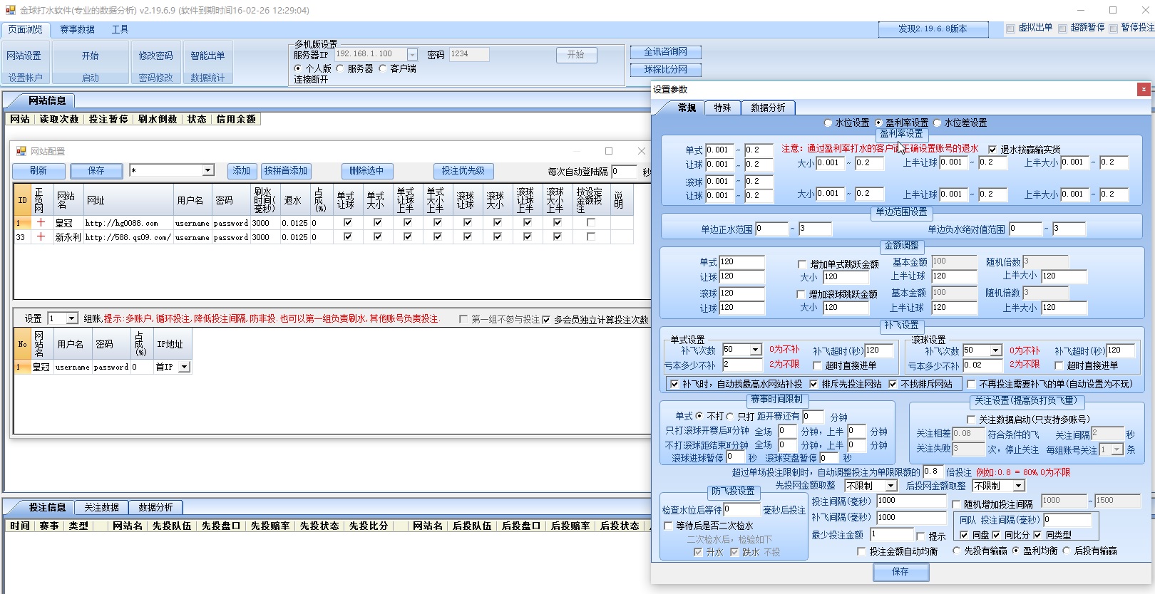
Task: Open the 首IP dropdown in the account row
Action: click(x=184, y=367)
